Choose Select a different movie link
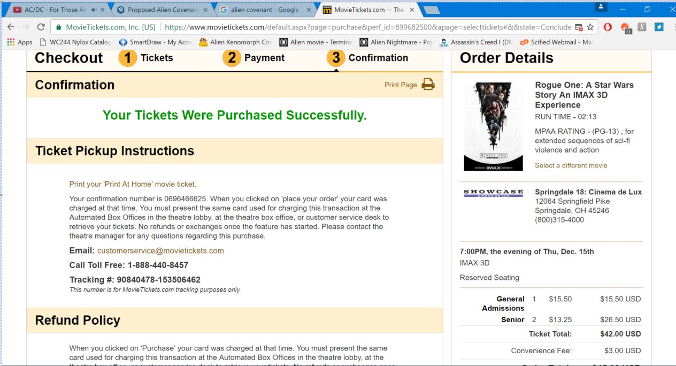 click(571, 165)
